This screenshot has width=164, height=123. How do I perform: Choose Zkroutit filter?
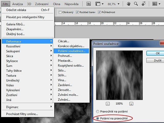coord(71,90)
